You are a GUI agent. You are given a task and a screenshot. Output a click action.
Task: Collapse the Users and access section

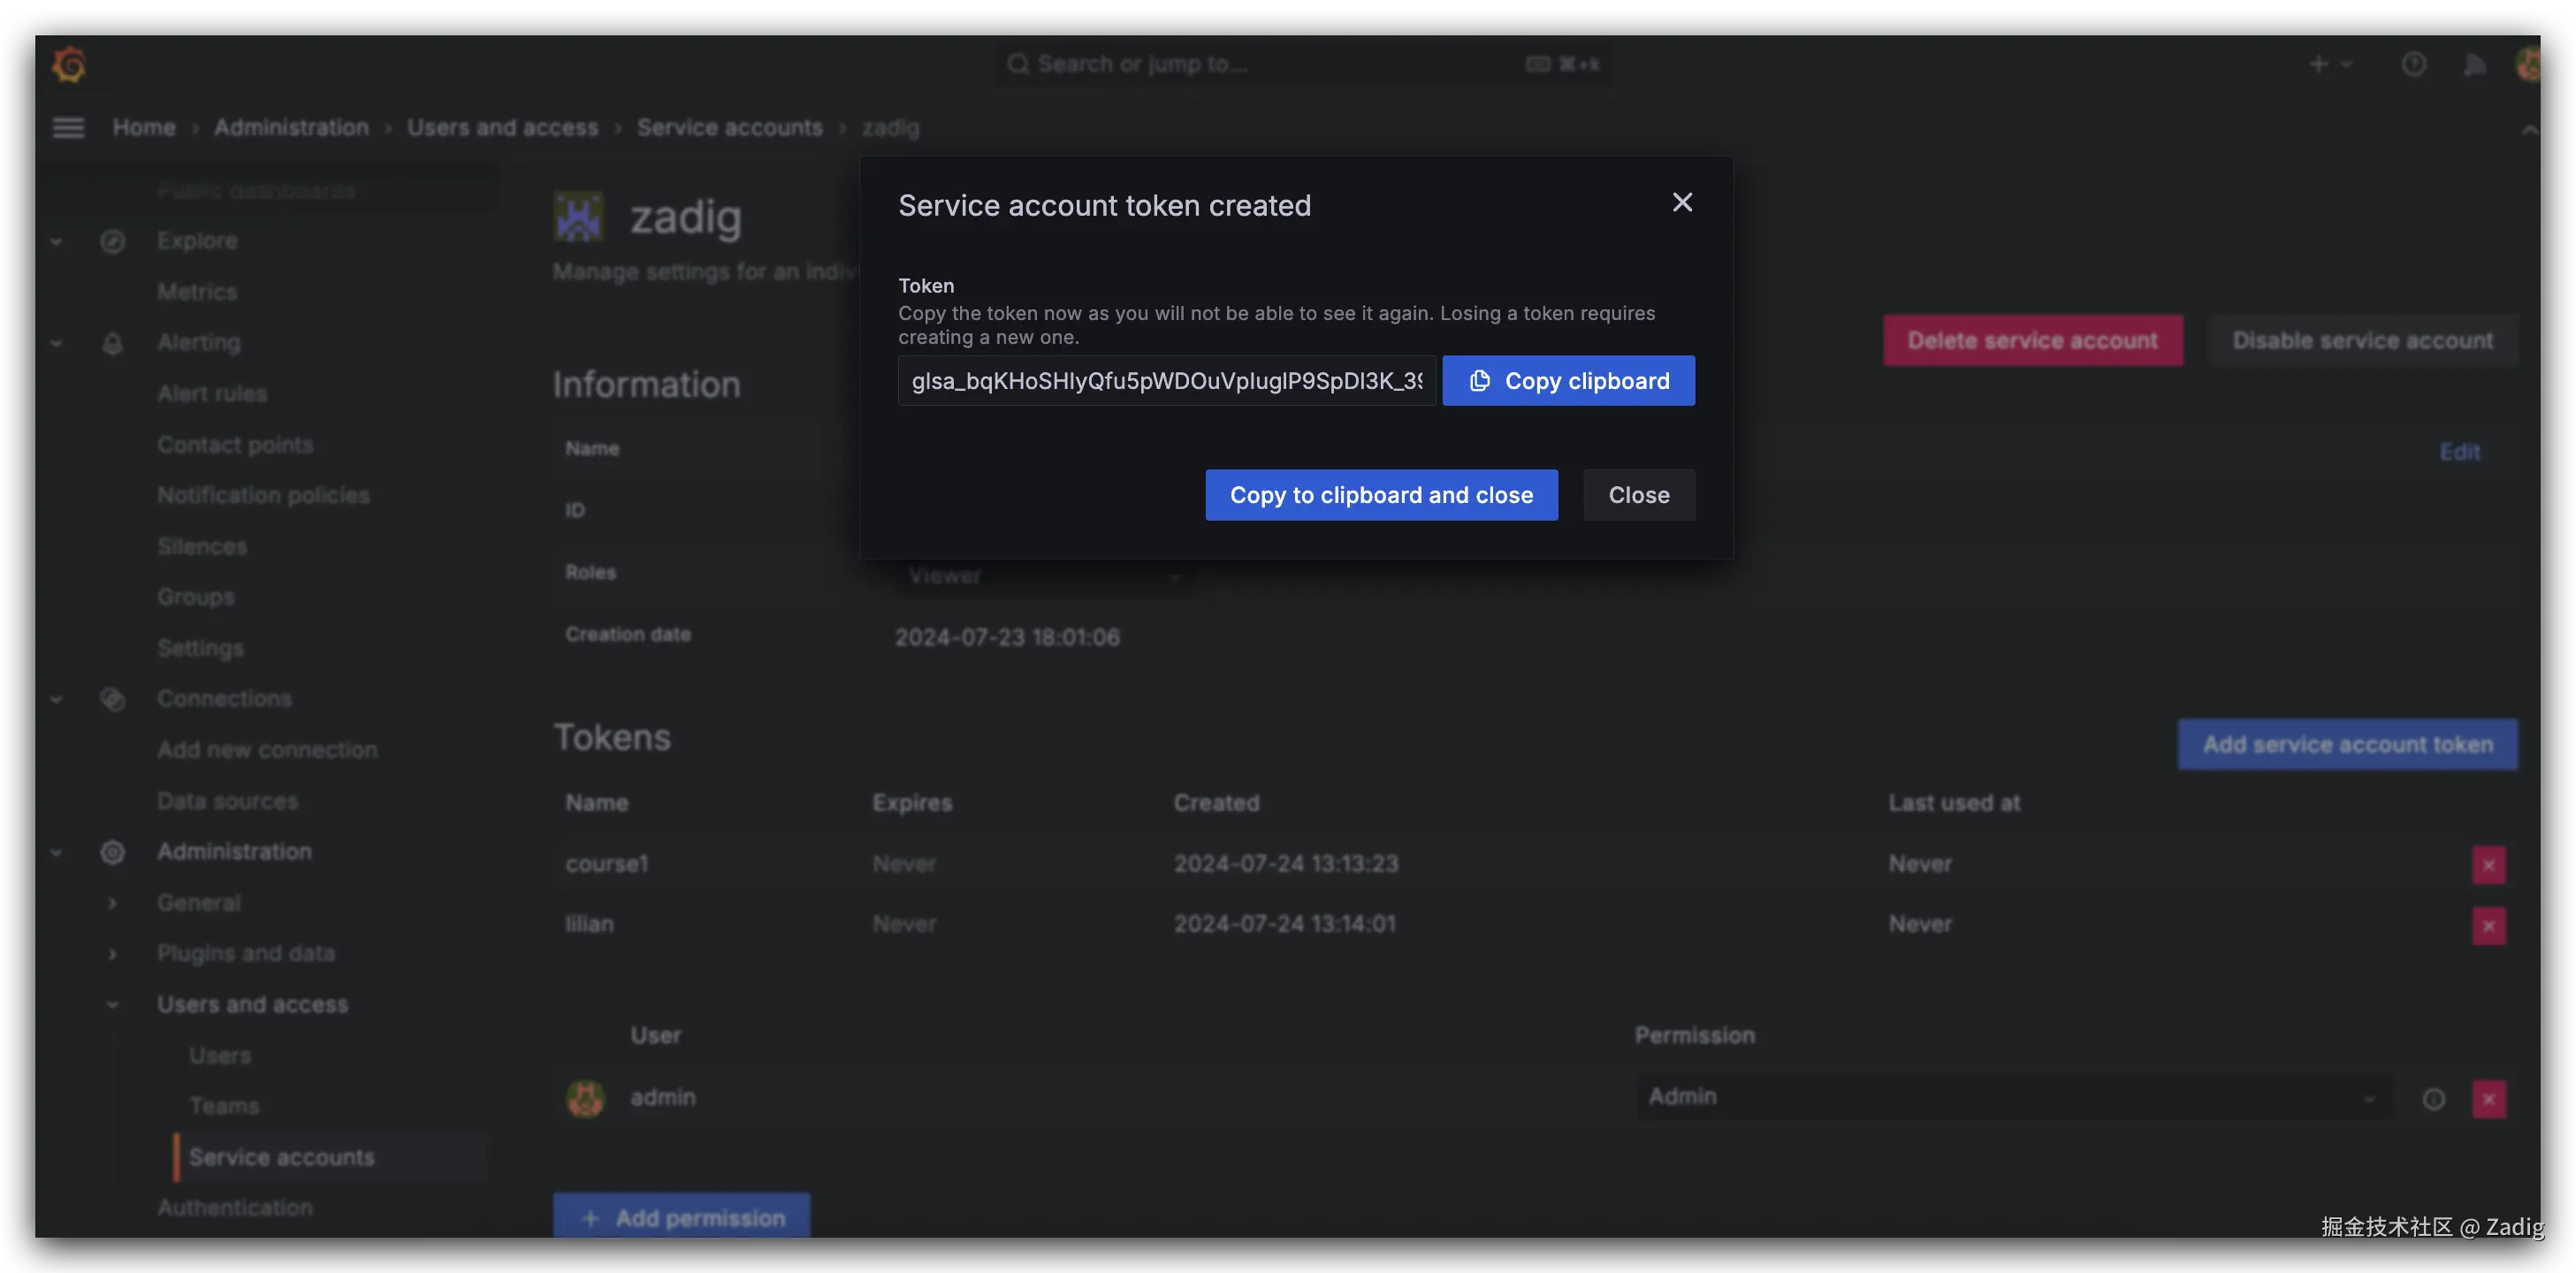(113, 1005)
